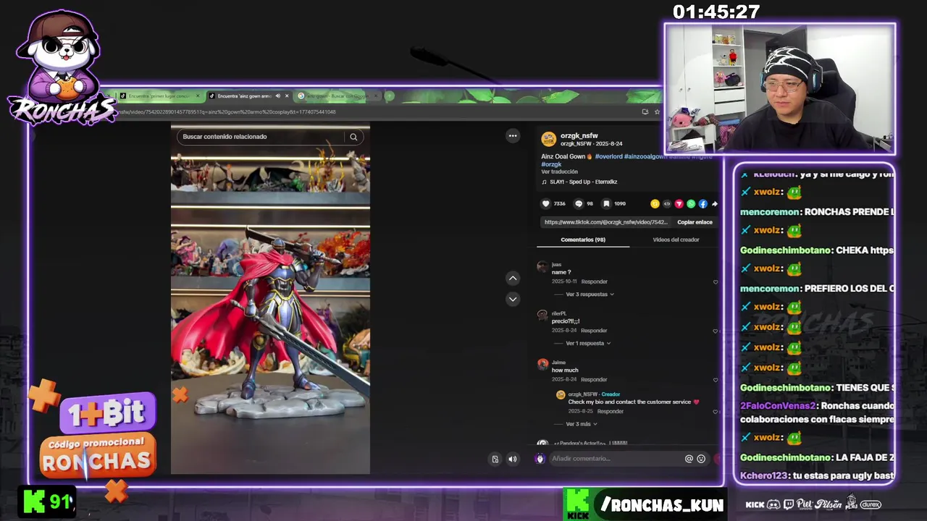Click the mention @ icon in comment box
This screenshot has width=927, height=521.
click(689, 459)
